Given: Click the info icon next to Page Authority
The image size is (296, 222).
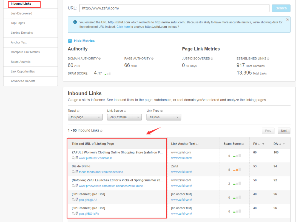Looking at the screenshot, I should (152, 59).
